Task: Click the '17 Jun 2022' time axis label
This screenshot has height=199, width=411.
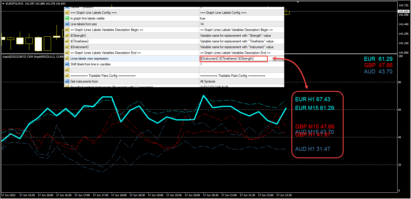Action: [8, 195]
